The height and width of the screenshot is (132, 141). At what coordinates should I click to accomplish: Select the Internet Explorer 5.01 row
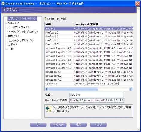click(x=89, y=52)
